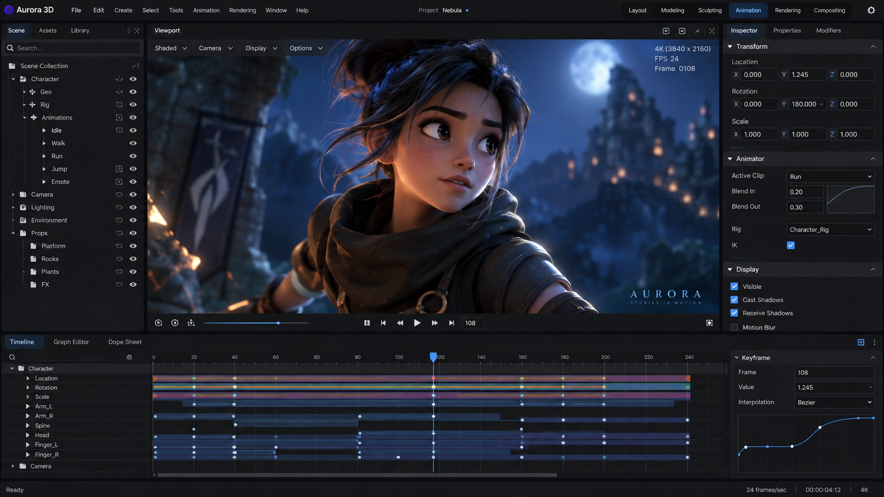Click timeline grid layout icon
Image resolution: width=884 pixels, height=497 pixels.
[861, 342]
